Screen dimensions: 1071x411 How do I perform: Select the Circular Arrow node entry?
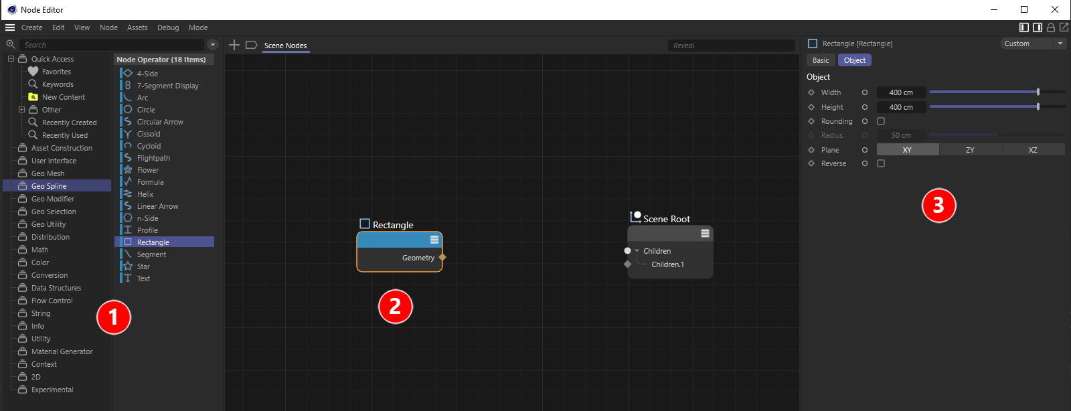point(160,122)
